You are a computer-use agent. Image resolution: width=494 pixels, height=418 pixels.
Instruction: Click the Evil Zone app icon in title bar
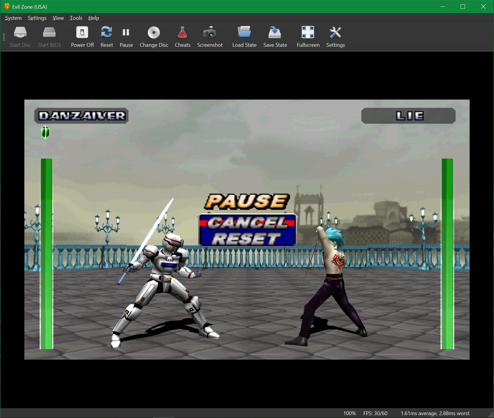pos(7,6)
